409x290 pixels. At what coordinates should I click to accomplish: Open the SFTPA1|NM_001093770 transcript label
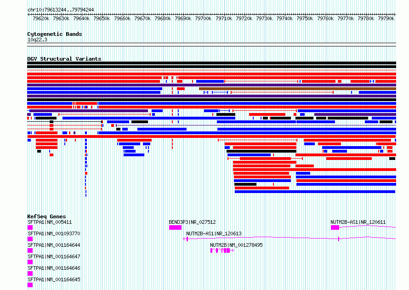pos(54,233)
